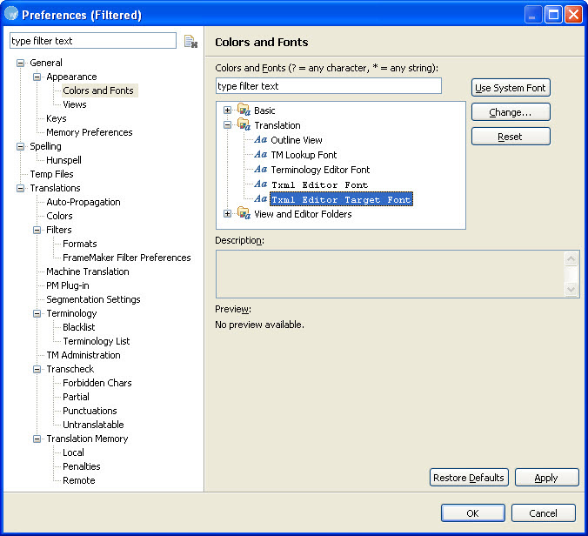588x536 pixels.
Task: Expand the Basic fonts category
Action: coord(228,111)
